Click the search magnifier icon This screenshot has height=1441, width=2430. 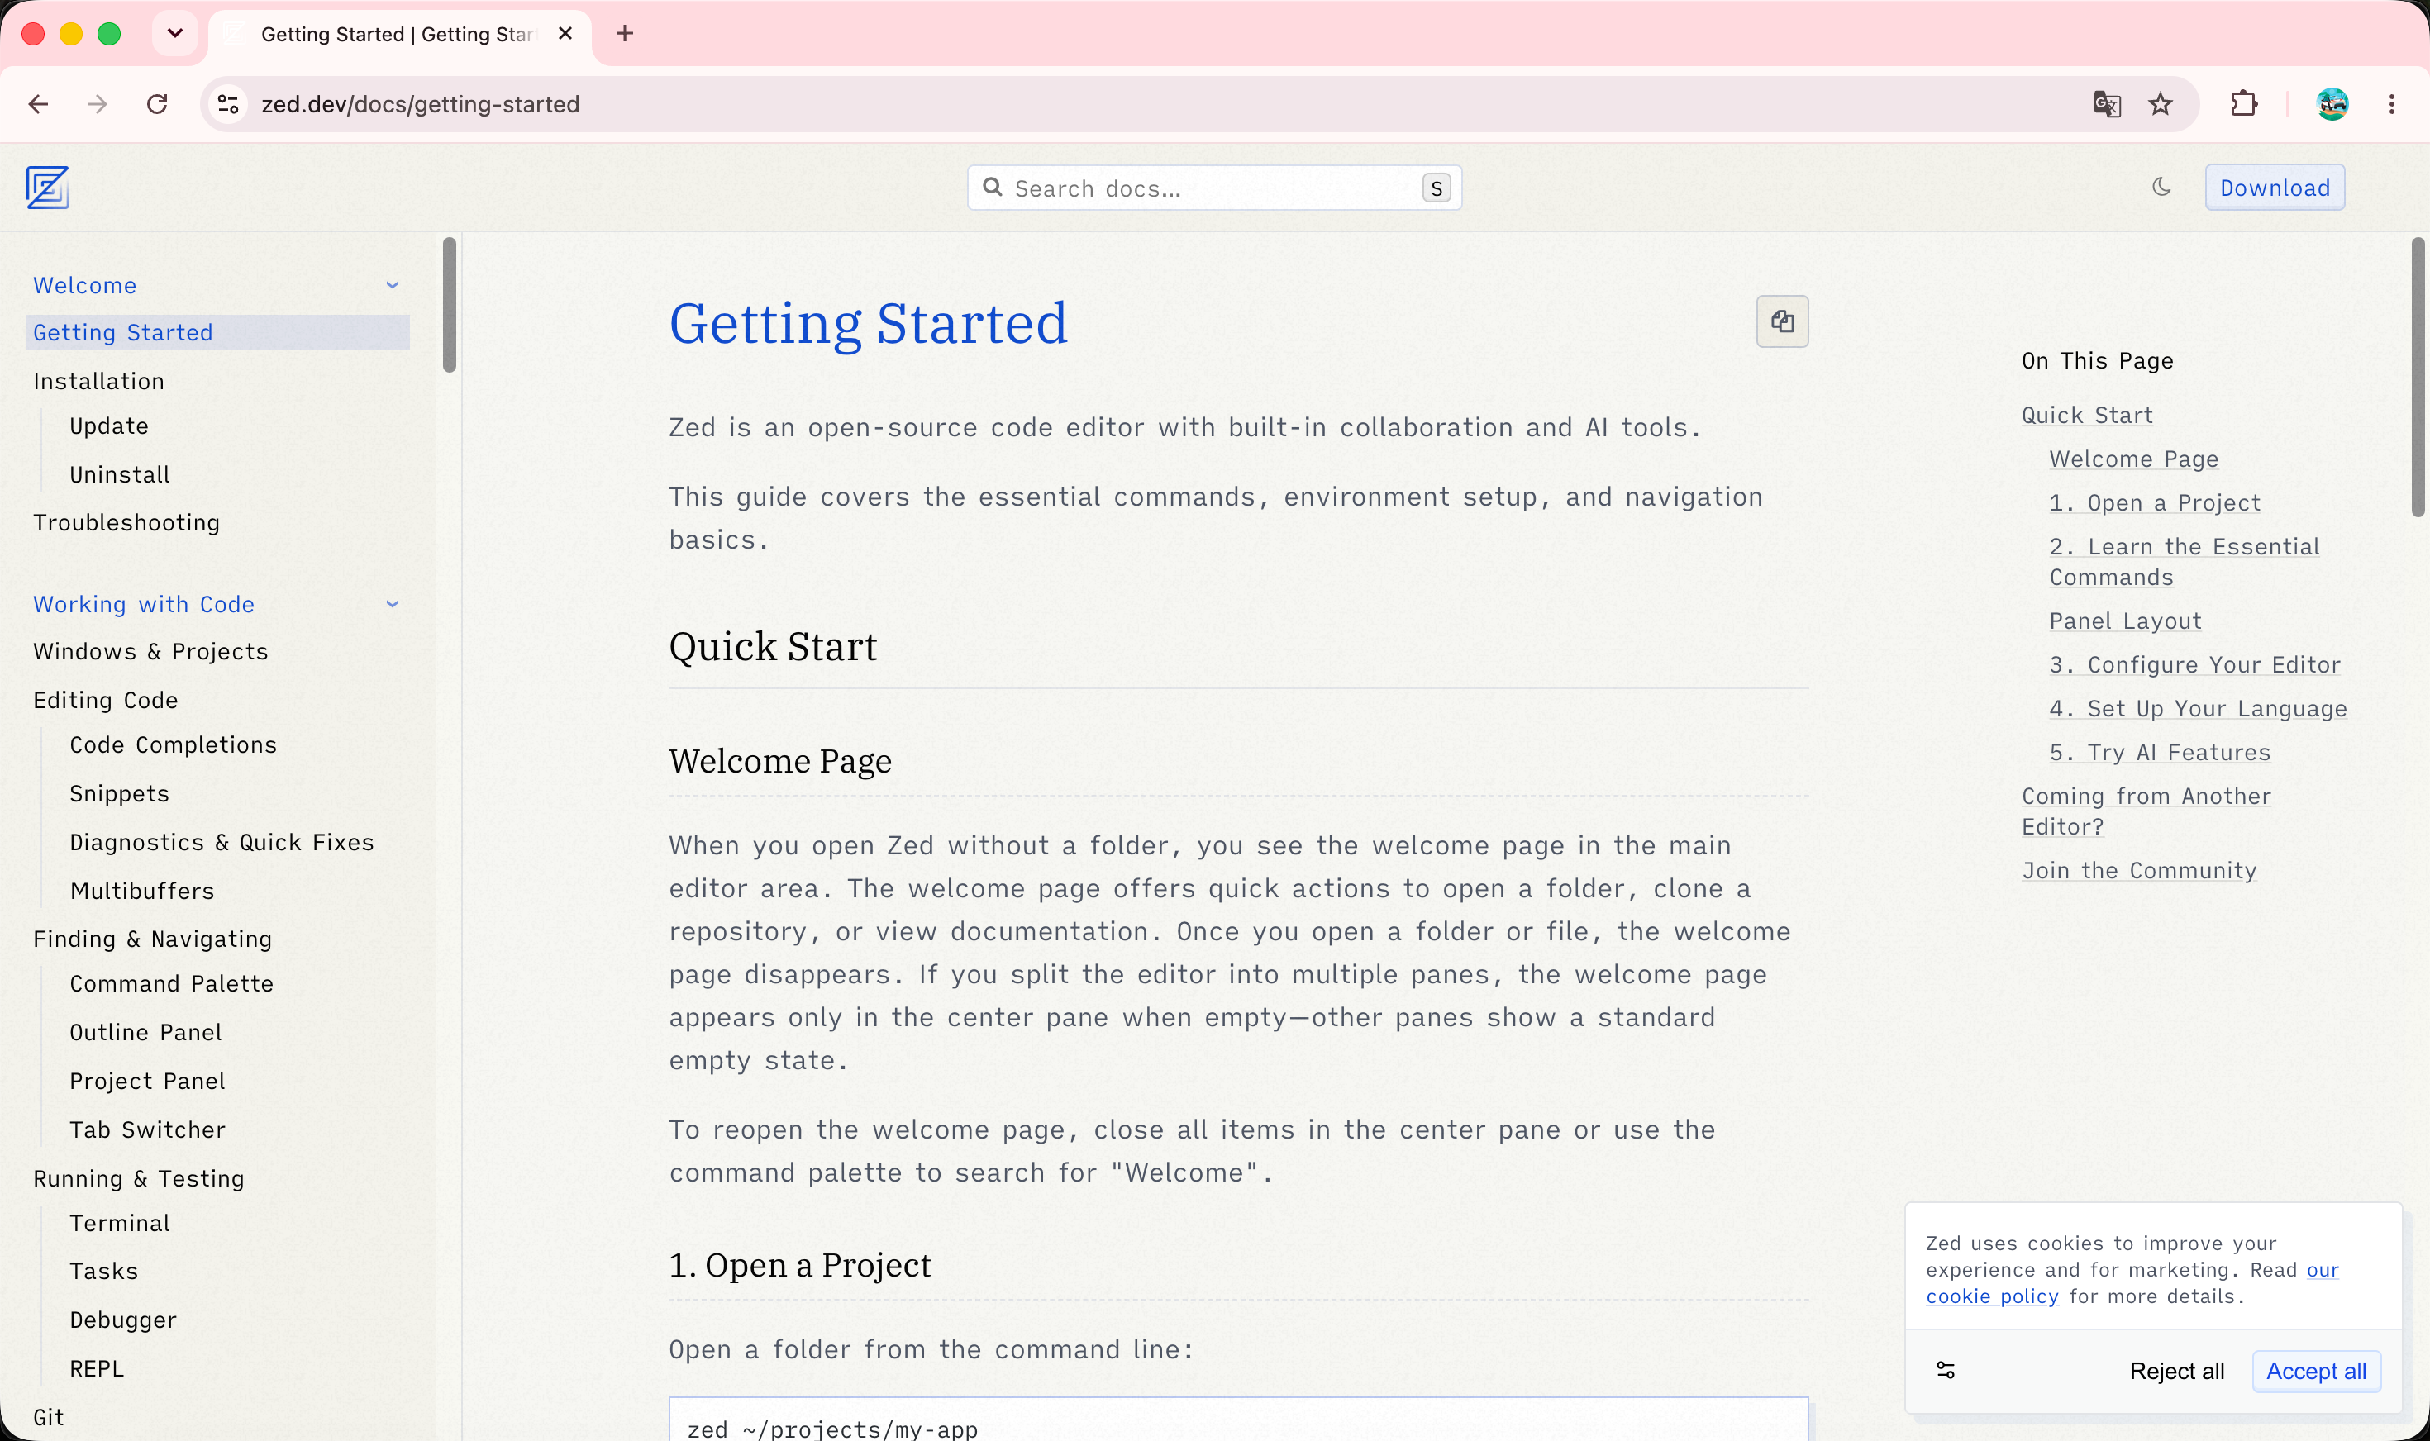(992, 188)
